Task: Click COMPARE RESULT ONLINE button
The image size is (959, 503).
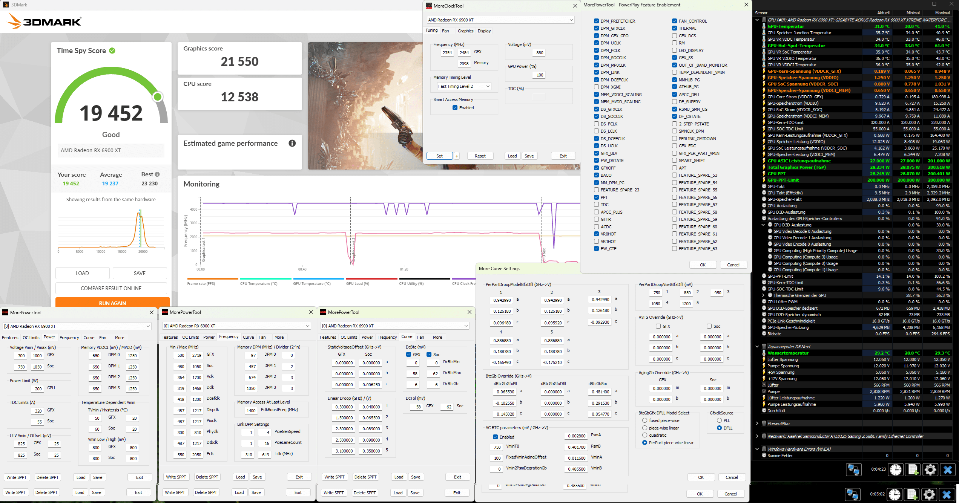Action: pos(111,288)
